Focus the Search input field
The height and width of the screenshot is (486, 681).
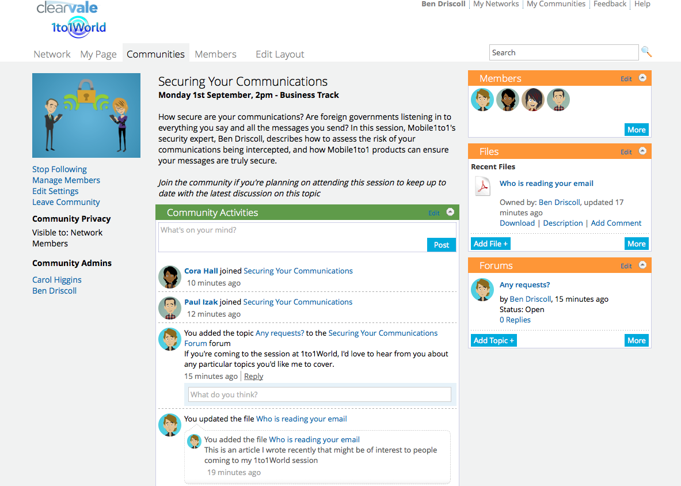(564, 52)
